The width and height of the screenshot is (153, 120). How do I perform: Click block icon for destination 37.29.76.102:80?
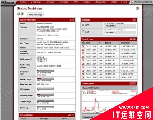tap(83, 74)
